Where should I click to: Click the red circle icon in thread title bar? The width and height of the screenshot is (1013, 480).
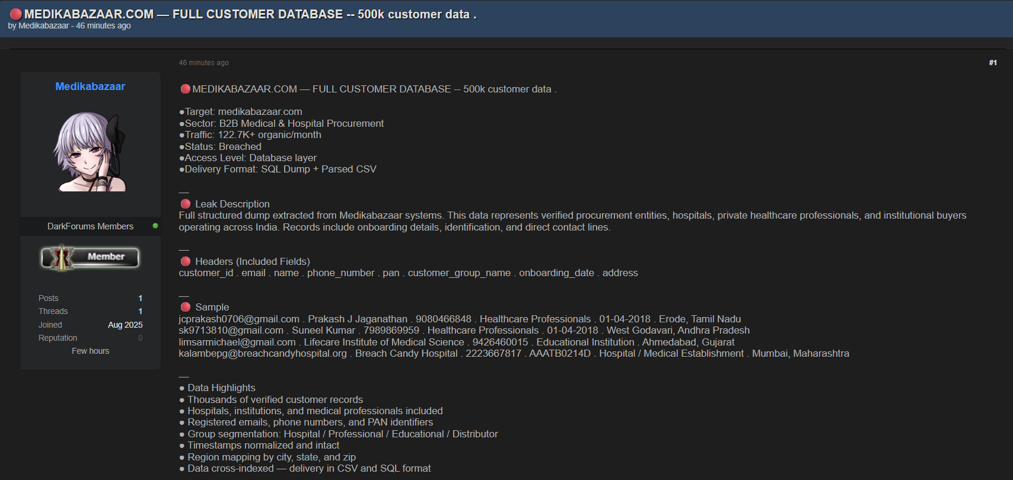coord(16,14)
